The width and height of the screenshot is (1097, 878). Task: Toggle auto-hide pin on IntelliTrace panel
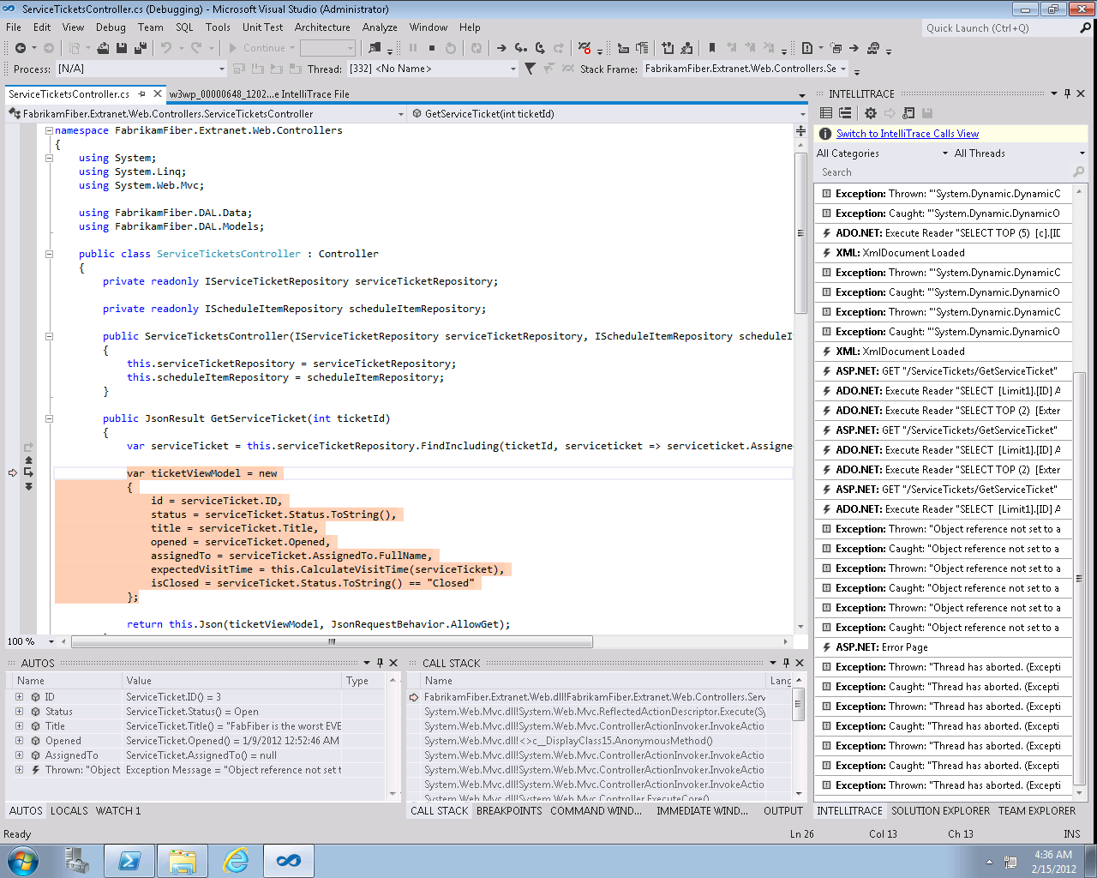(1067, 93)
